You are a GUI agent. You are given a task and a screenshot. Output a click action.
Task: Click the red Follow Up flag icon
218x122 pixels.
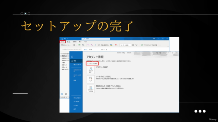click(x=116, y=45)
